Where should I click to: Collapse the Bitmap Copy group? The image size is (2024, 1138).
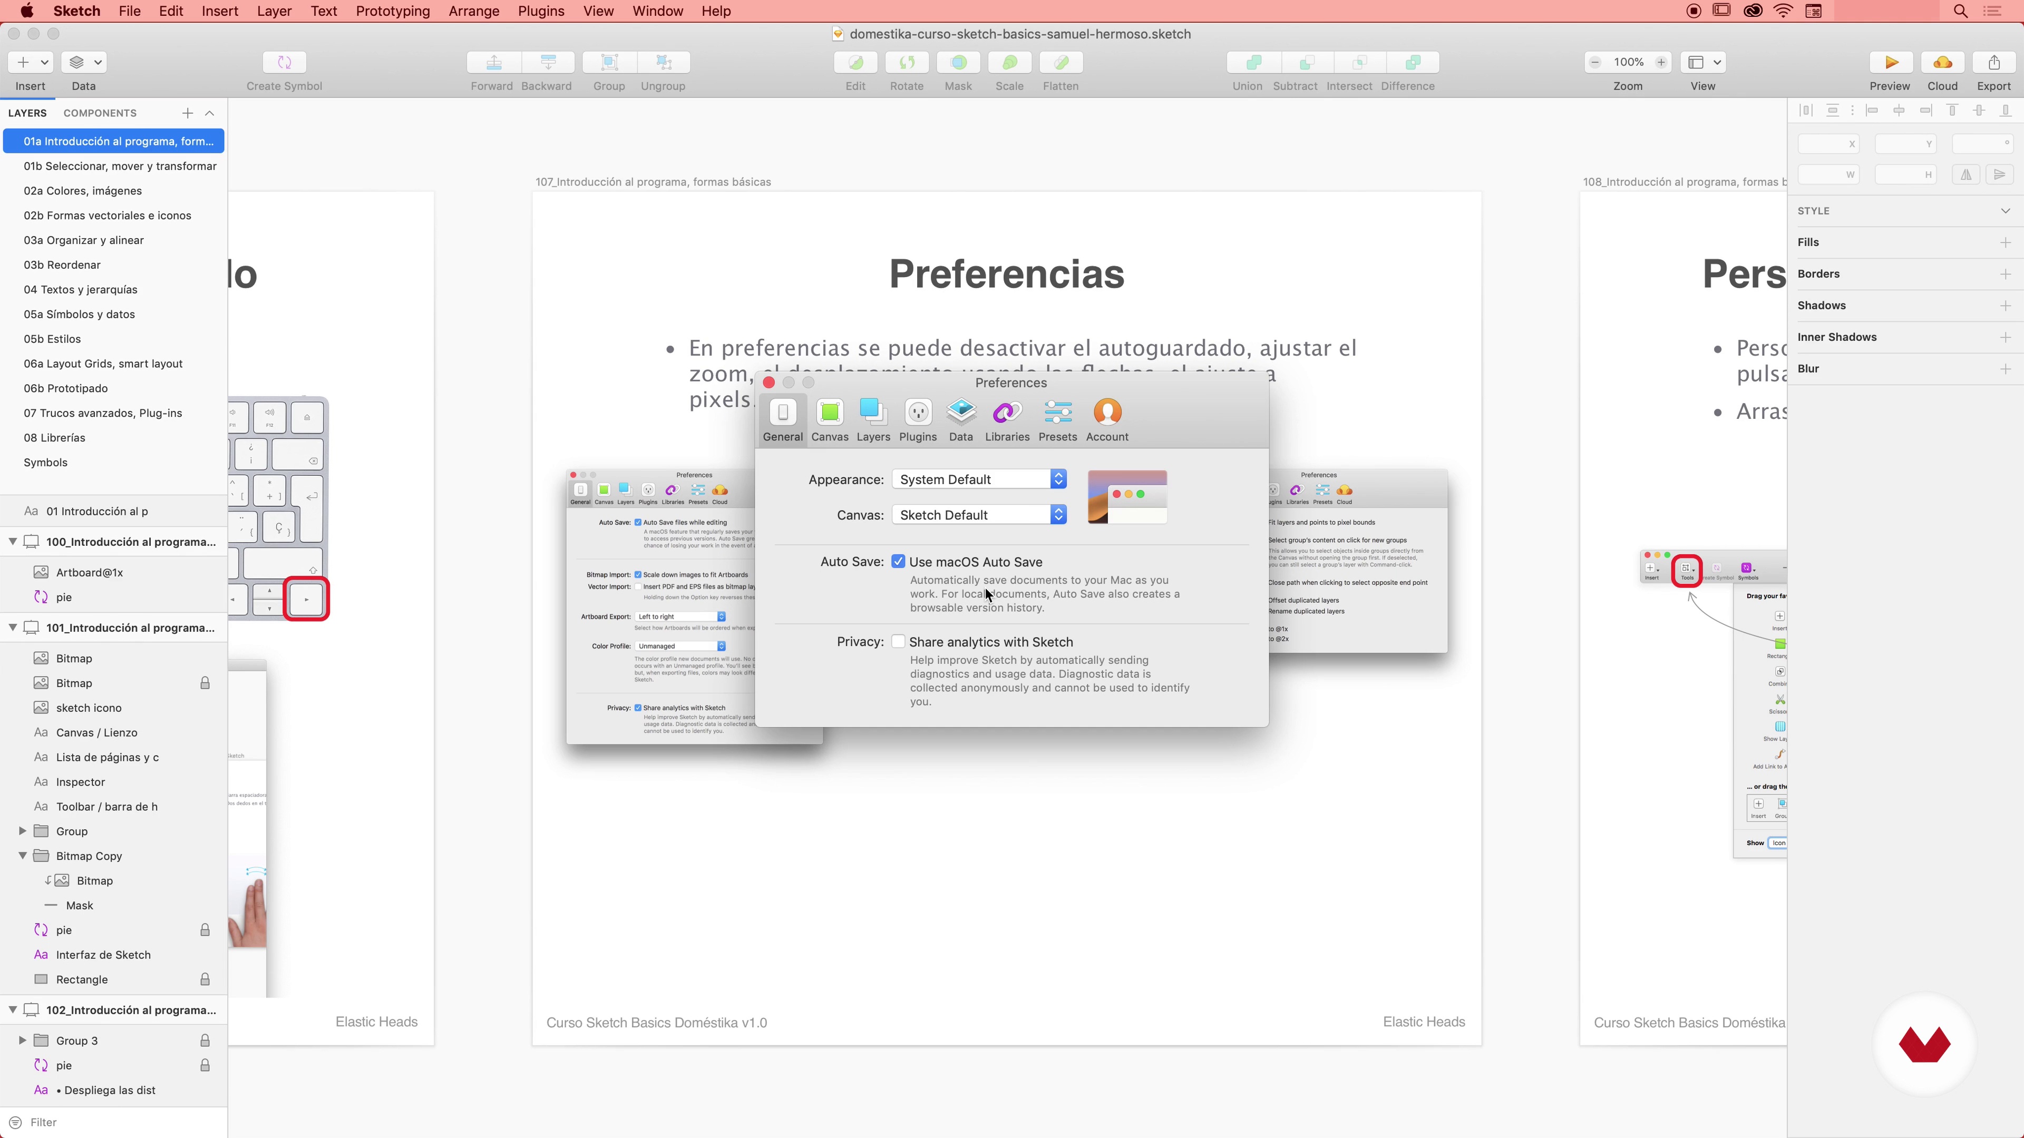click(22, 856)
